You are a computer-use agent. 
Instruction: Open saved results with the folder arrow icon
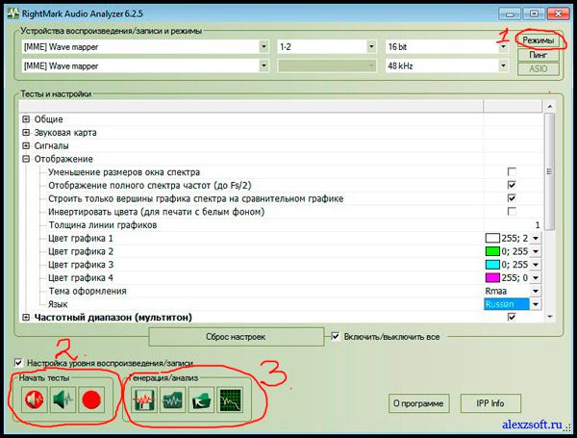[201, 399]
